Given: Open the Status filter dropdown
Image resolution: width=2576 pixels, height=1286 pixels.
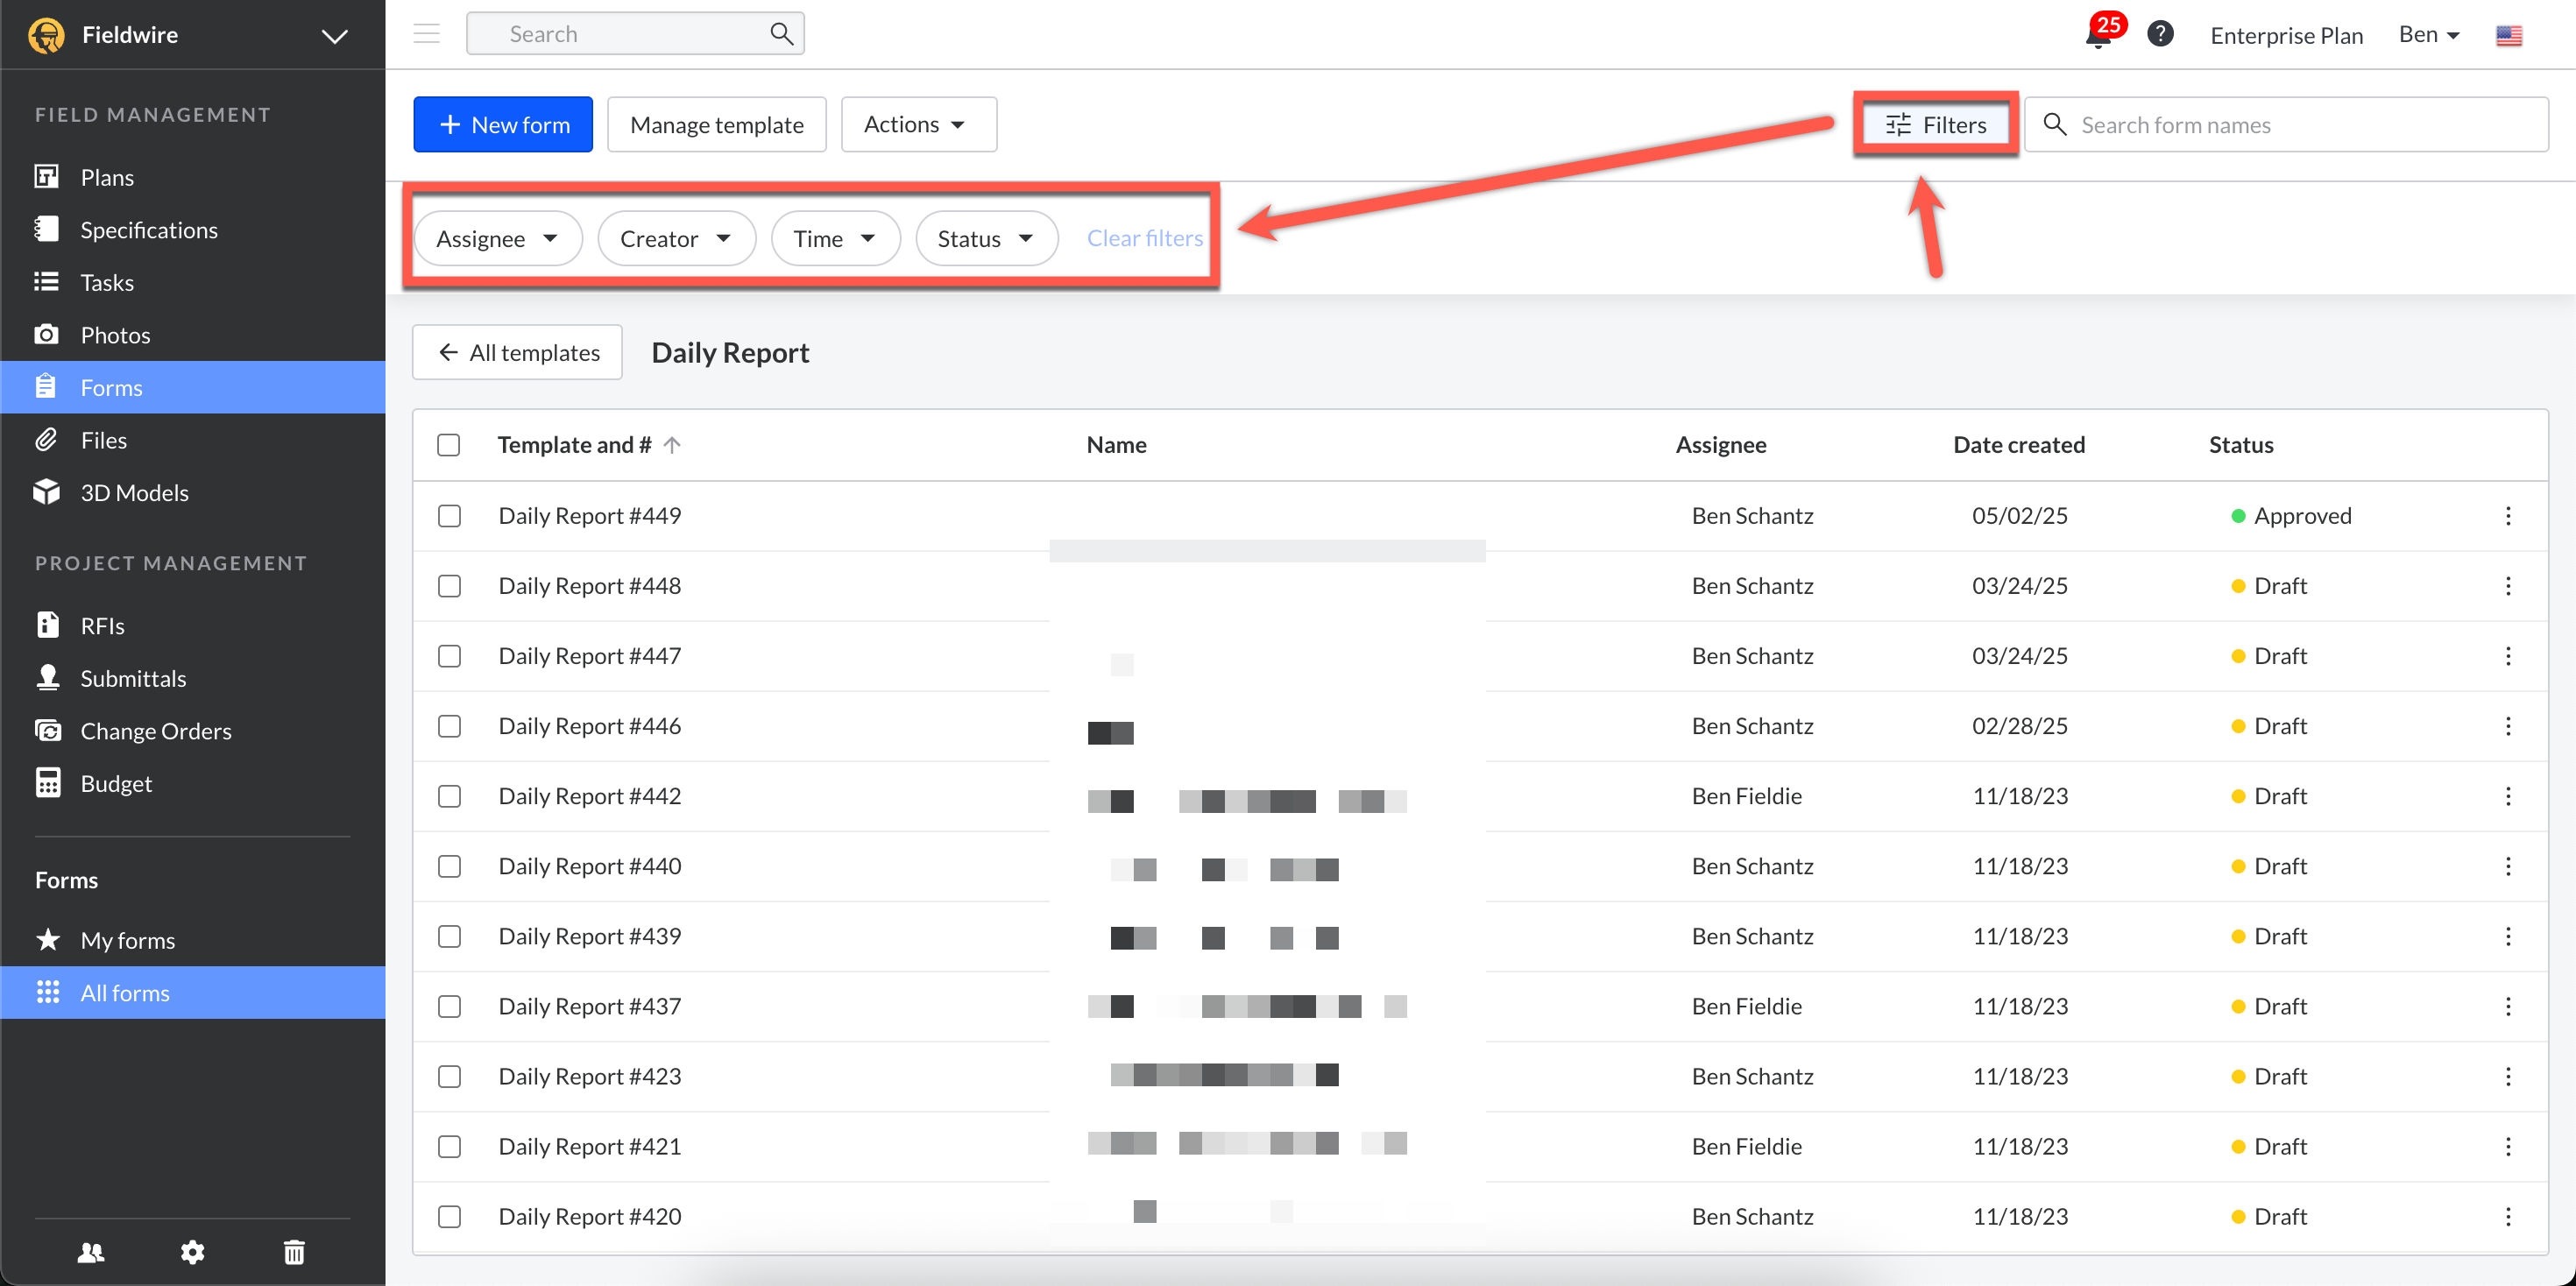Looking at the screenshot, I should [x=986, y=239].
